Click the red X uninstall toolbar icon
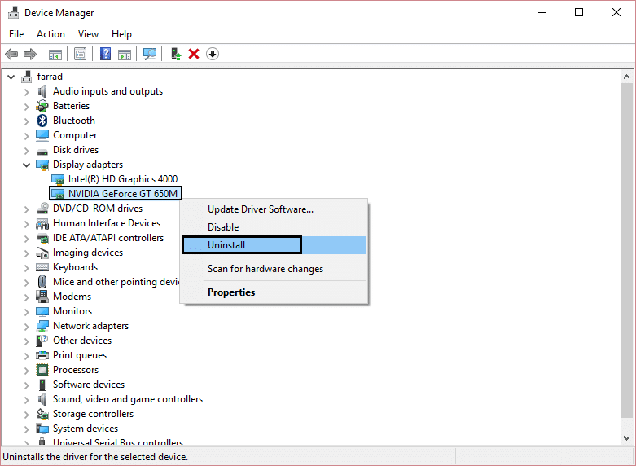Image resolution: width=636 pixels, height=466 pixels. click(194, 54)
